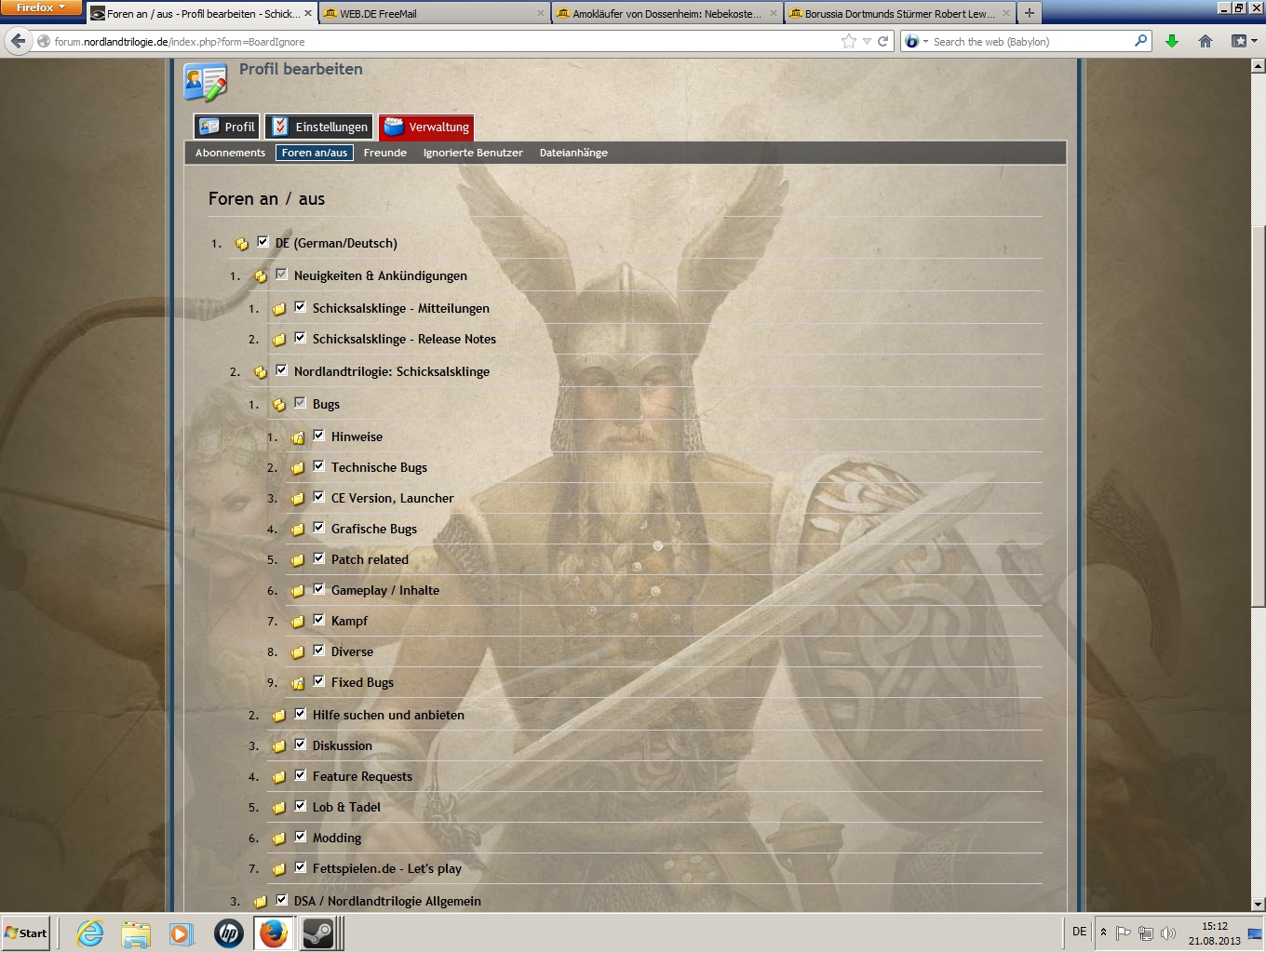Image resolution: width=1266 pixels, height=953 pixels.
Task: Show hidden system tray icons
Action: pos(1103,933)
